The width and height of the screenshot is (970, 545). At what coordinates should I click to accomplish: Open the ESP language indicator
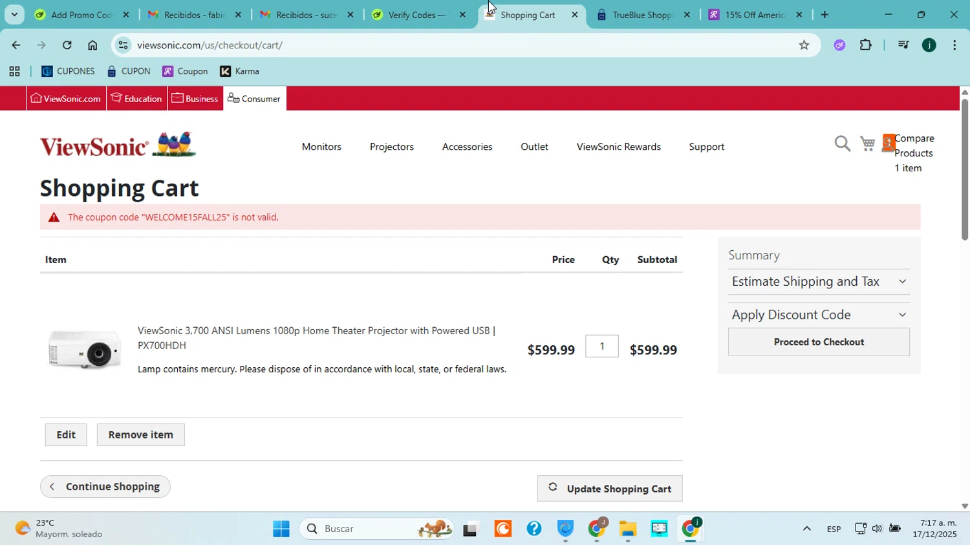tap(834, 529)
